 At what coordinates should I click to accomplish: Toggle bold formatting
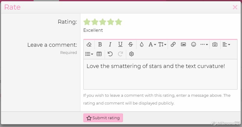click(100, 44)
